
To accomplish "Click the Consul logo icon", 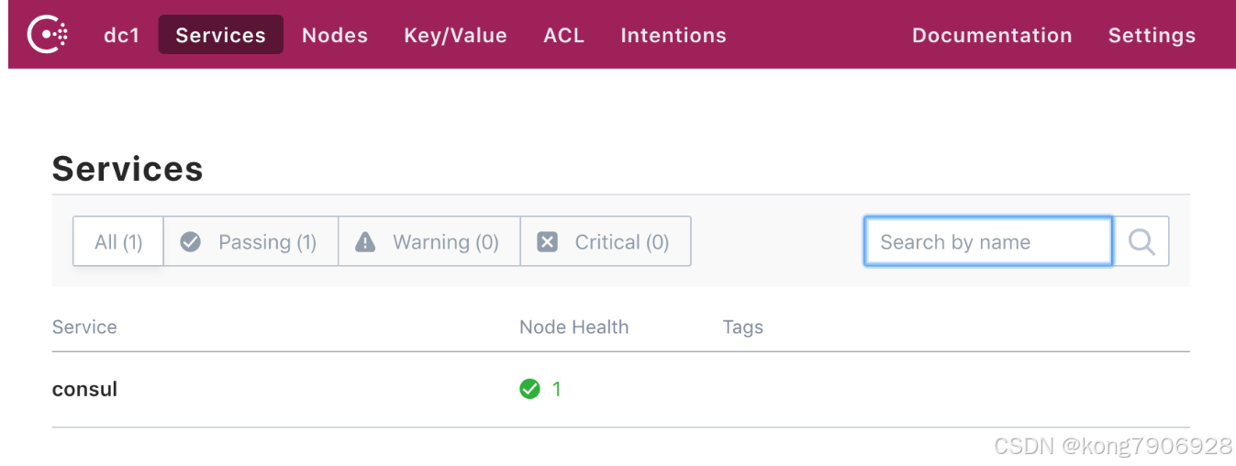I will (47, 35).
